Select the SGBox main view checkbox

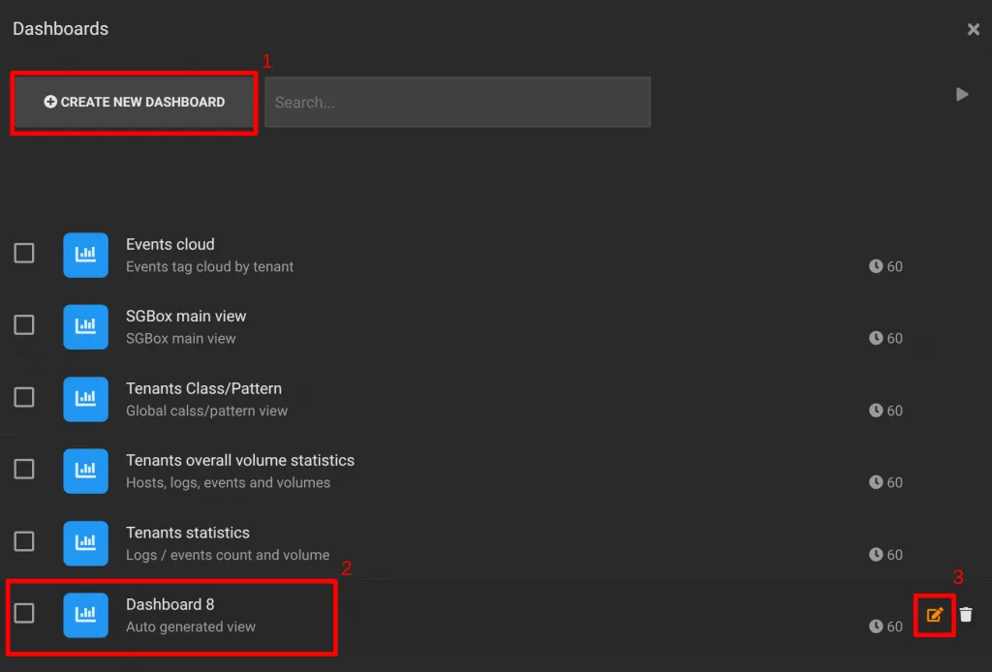[x=24, y=325]
